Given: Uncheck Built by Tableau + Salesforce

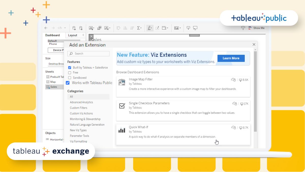Looking at the screenshot, I should point(70,68).
